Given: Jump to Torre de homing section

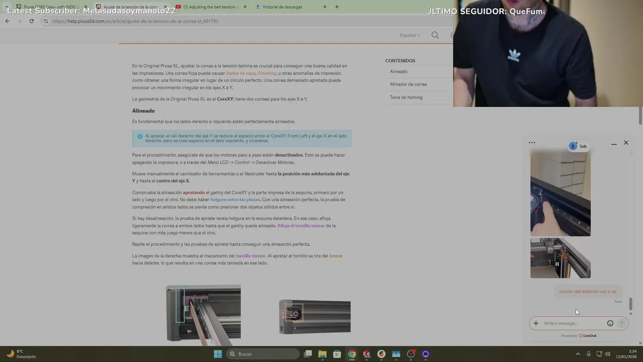Looking at the screenshot, I should (x=406, y=98).
